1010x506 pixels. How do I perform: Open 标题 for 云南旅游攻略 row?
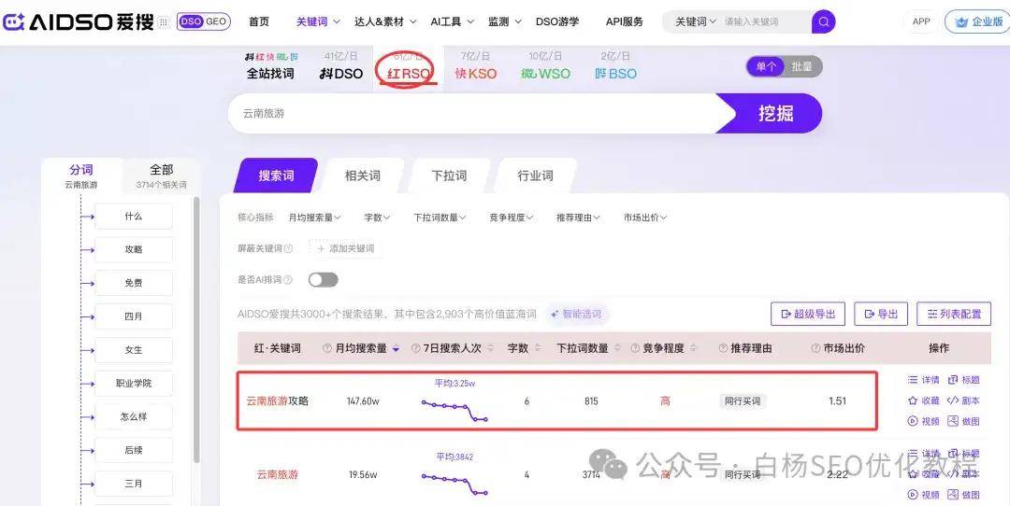tap(963, 380)
